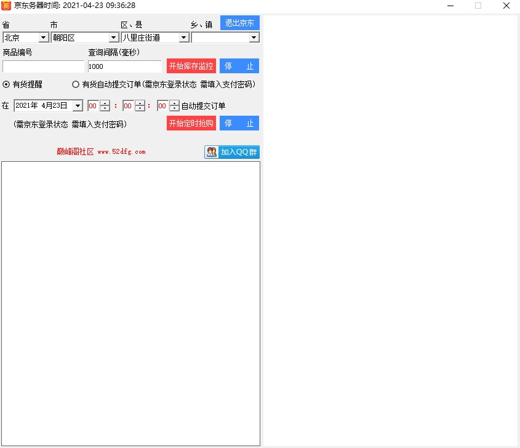Open the date picker showing 2021年 4月23日
Screen dimensions: 520x448
pyautogui.click(x=78, y=106)
